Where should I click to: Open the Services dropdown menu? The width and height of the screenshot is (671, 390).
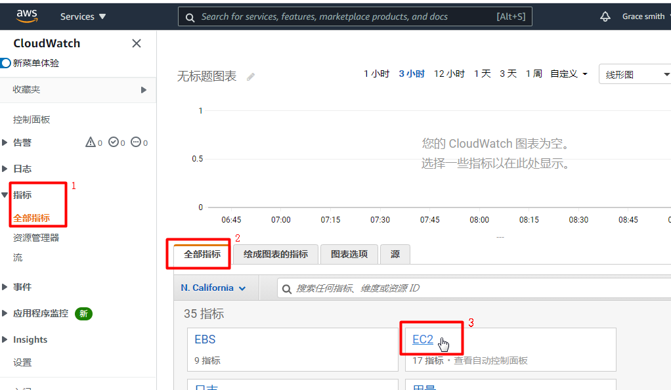(x=83, y=16)
